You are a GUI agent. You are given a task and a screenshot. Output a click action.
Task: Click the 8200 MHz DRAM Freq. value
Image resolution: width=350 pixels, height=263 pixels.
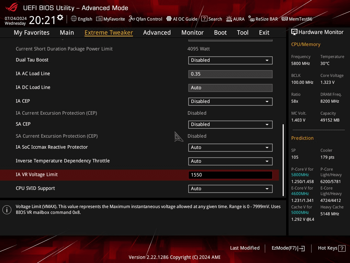pos(330,101)
